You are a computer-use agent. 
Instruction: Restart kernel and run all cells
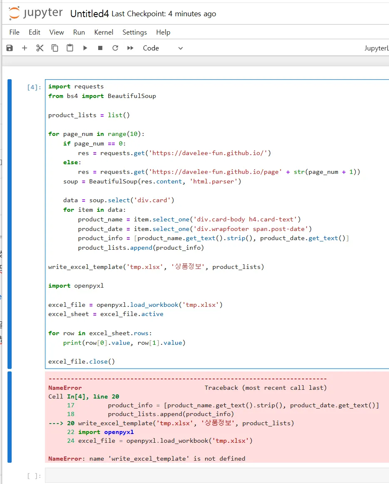pos(130,48)
